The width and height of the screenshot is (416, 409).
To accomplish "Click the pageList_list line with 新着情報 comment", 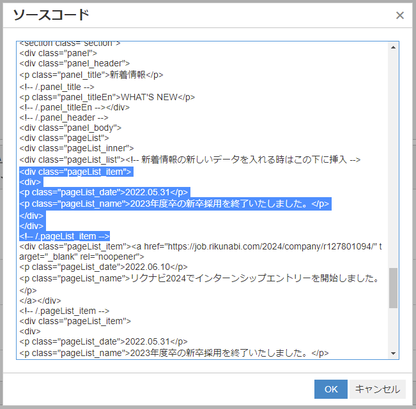I will tap(190, 160).
